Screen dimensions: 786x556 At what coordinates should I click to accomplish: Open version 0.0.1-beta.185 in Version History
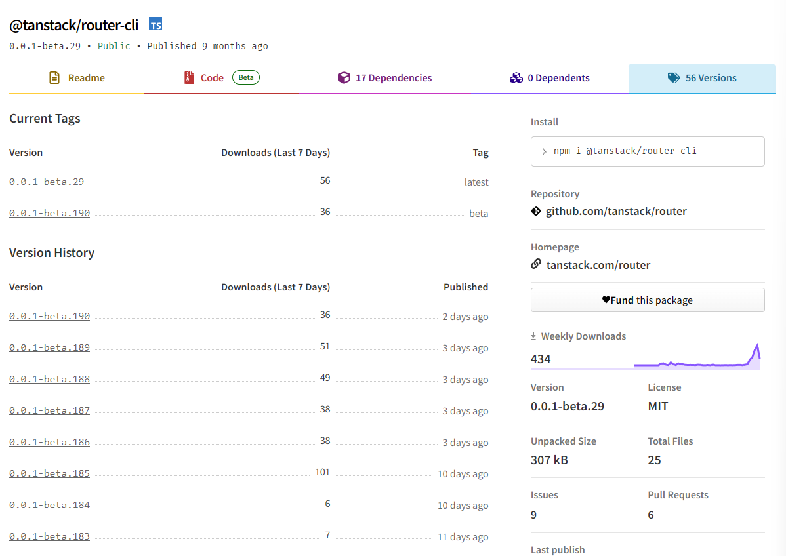click(49, 473)
